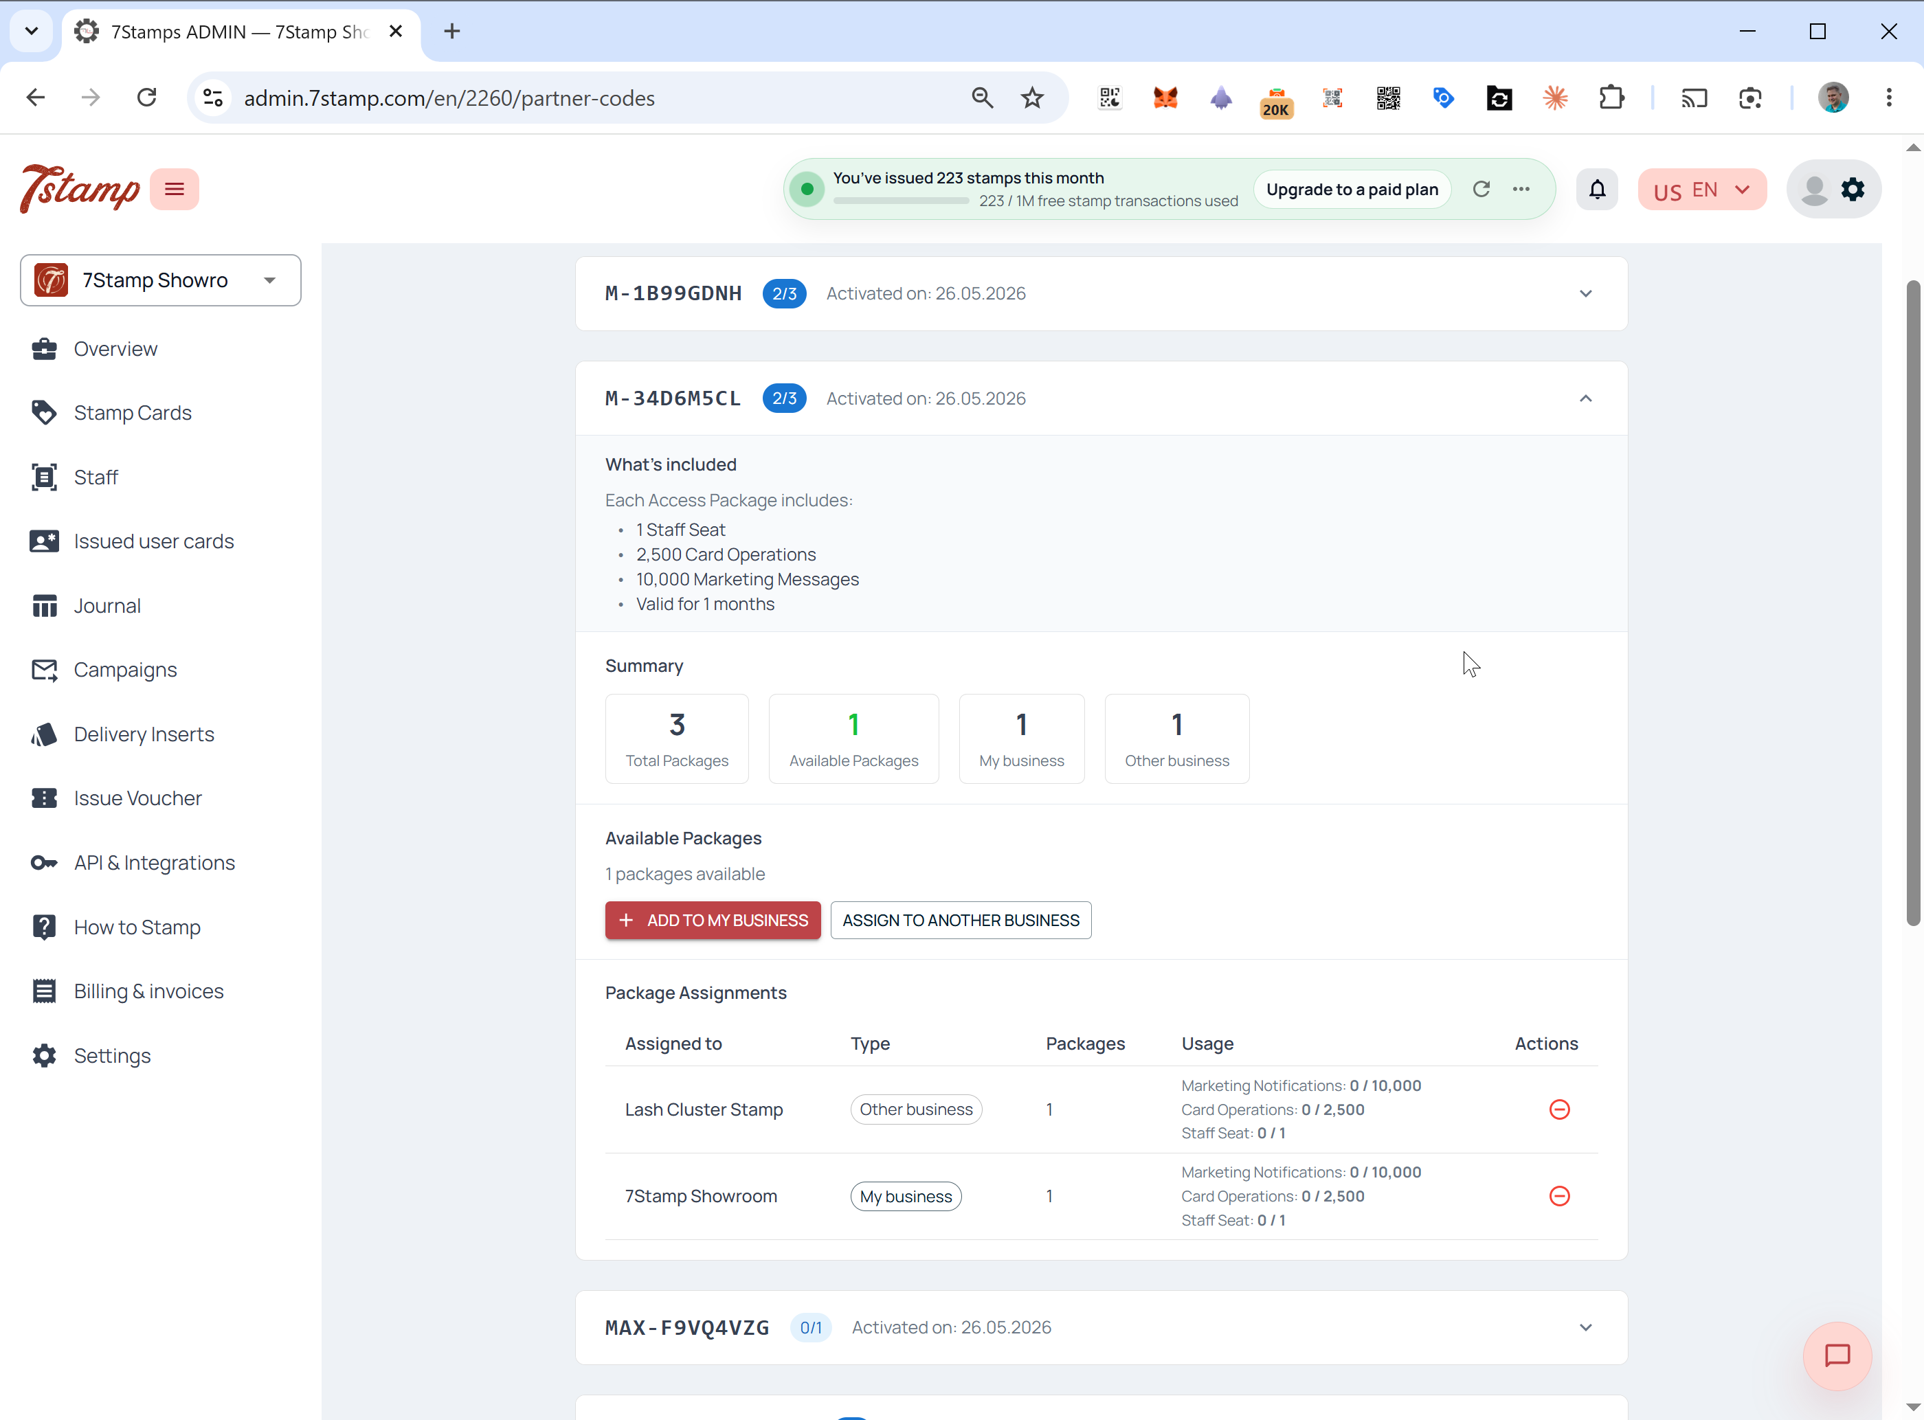Click the My business summary card
The image size is (1924, 1420).
point(1021,739)
